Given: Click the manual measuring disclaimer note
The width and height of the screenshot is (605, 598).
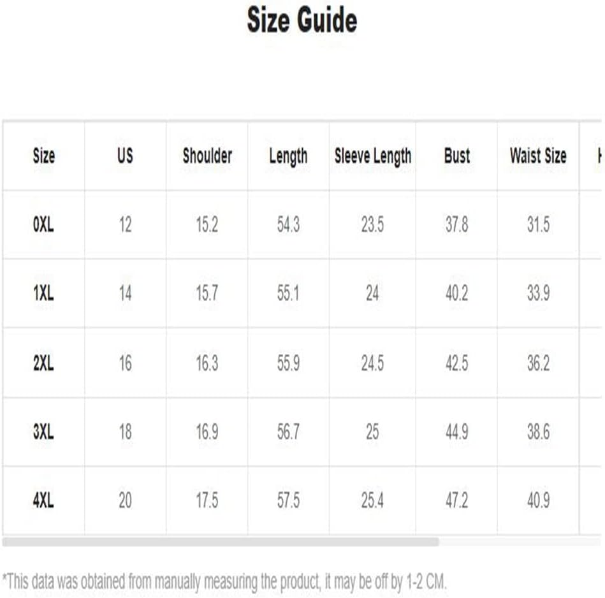Looking at the screenshot, I should point(224,582).
